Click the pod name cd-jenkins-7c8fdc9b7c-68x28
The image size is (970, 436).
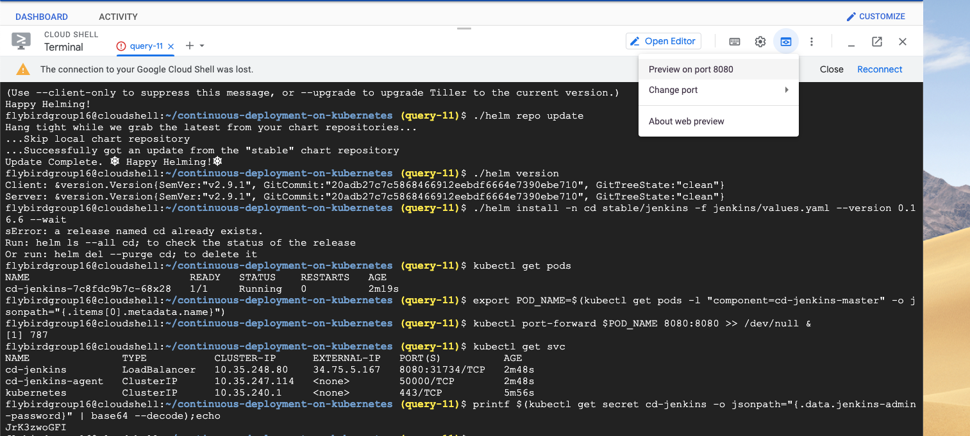click(88, 289)
